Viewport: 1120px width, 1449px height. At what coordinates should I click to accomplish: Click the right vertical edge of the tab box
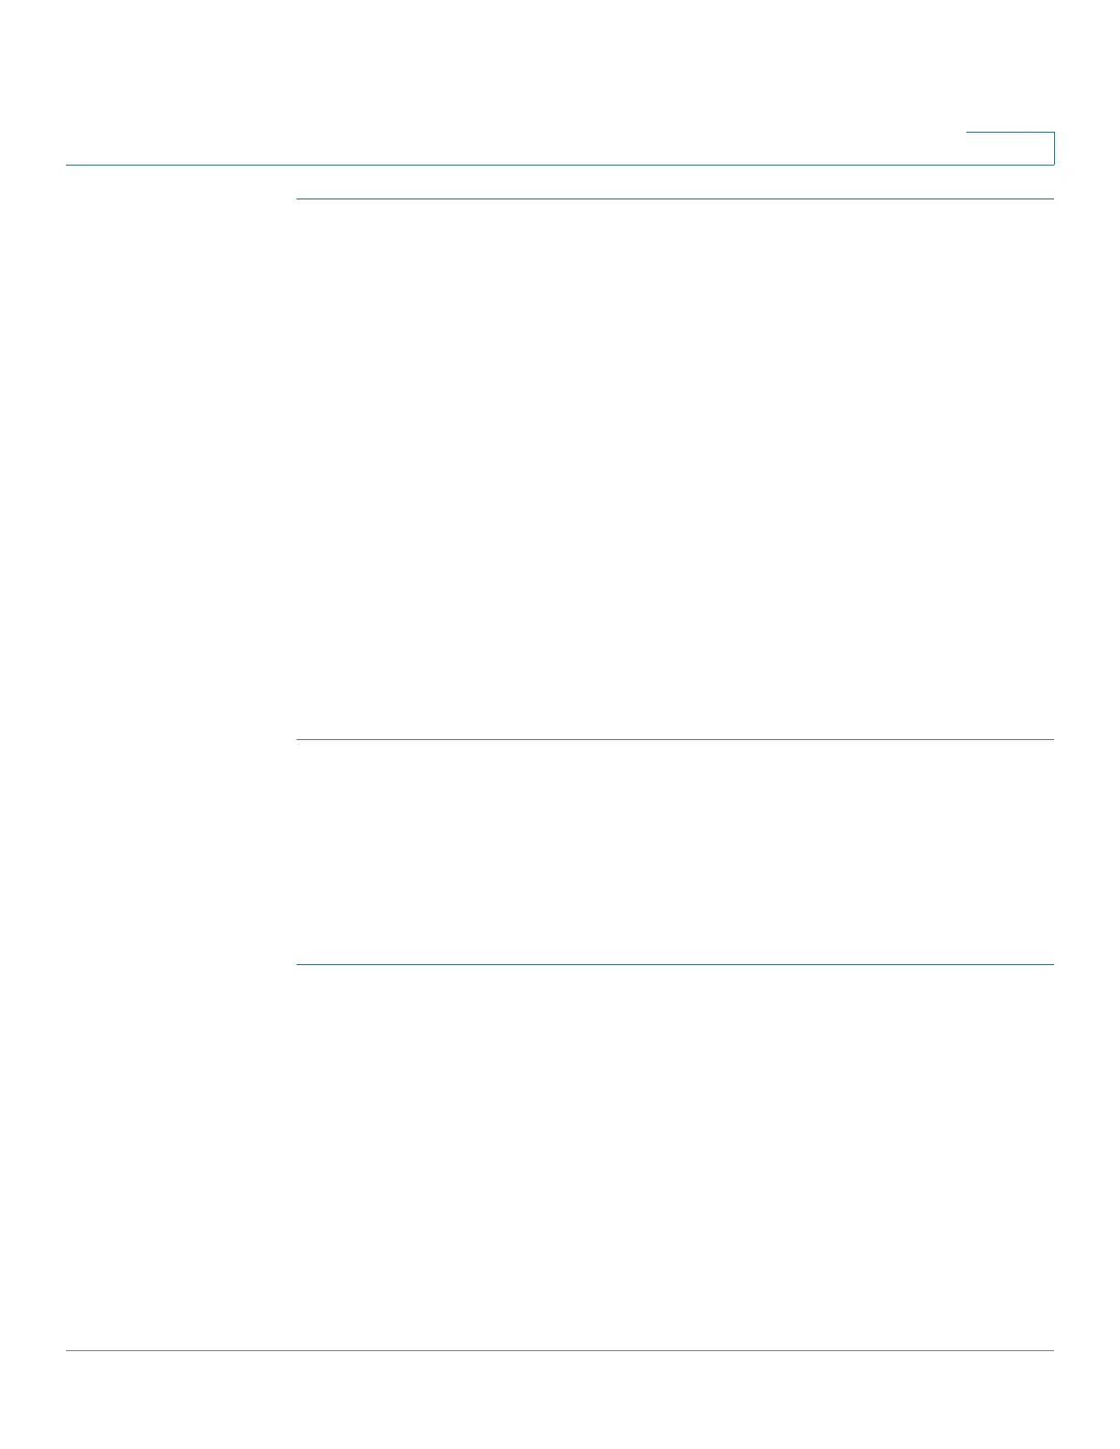(x=1054, y=148)
